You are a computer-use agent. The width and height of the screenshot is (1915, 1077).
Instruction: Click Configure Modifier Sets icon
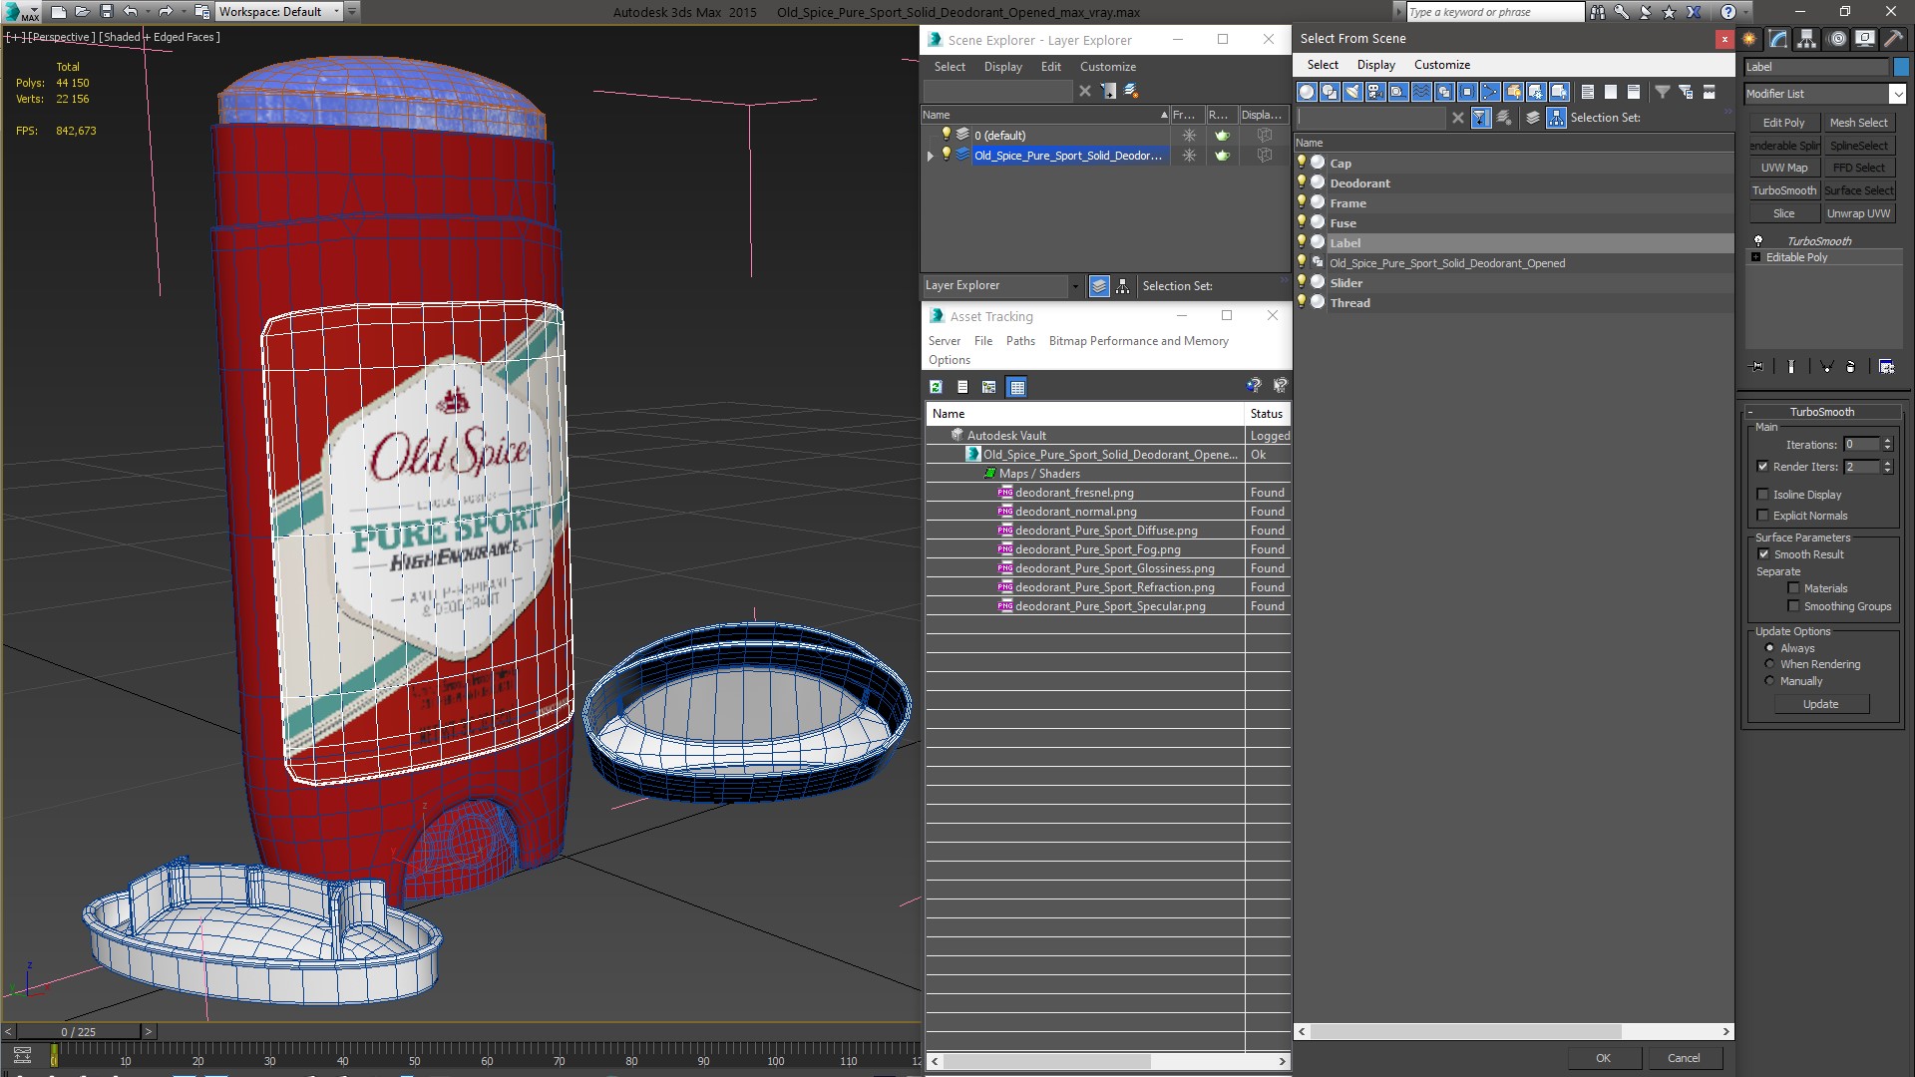tap(1886, 367)
